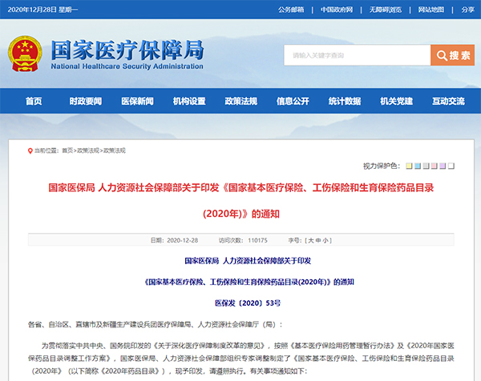Set font size to 中 (medium)

(317, 239)
